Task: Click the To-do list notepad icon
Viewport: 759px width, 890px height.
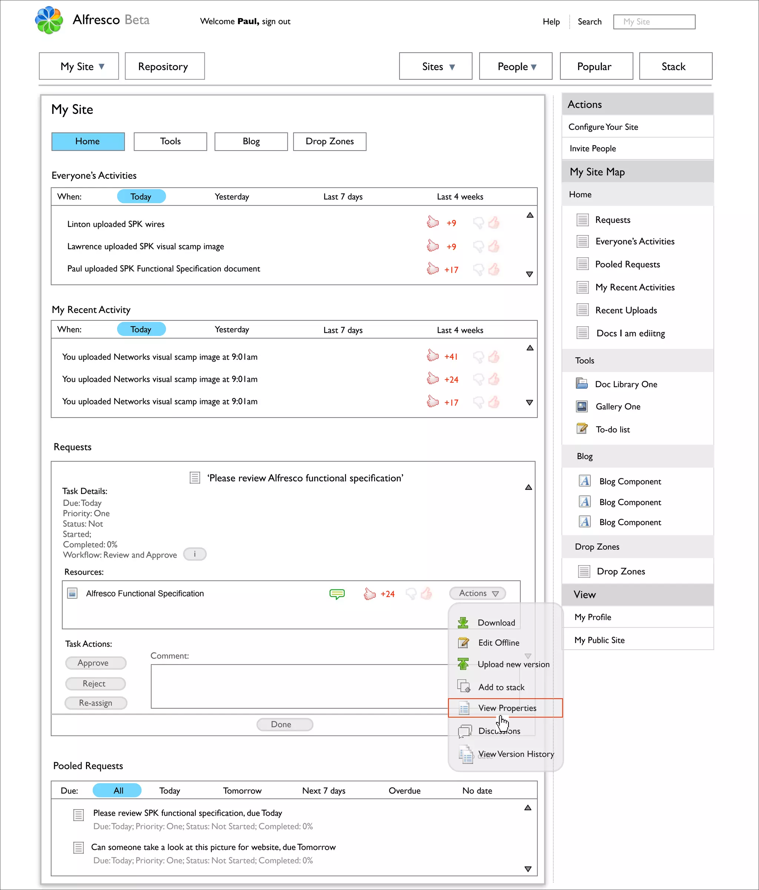Action: [582, 428]
